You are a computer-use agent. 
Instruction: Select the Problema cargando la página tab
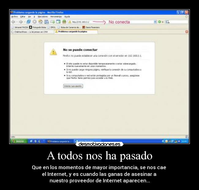coord(76,32)
